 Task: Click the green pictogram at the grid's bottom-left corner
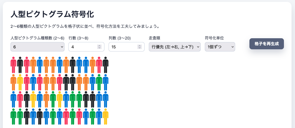13,117
